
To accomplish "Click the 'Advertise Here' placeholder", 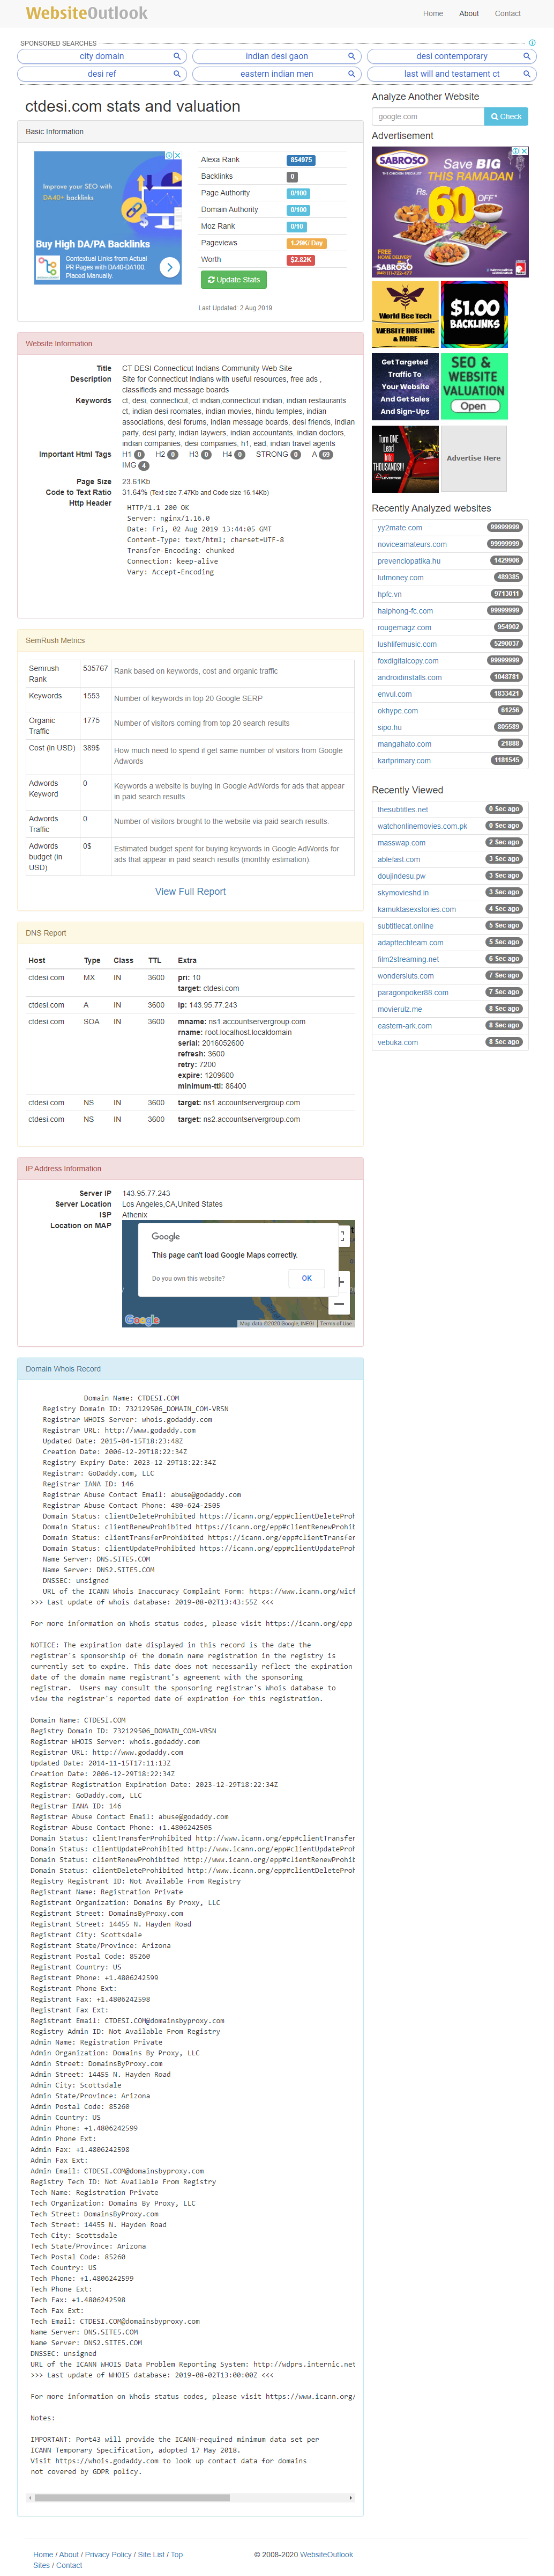I will [x=474, y=458].
